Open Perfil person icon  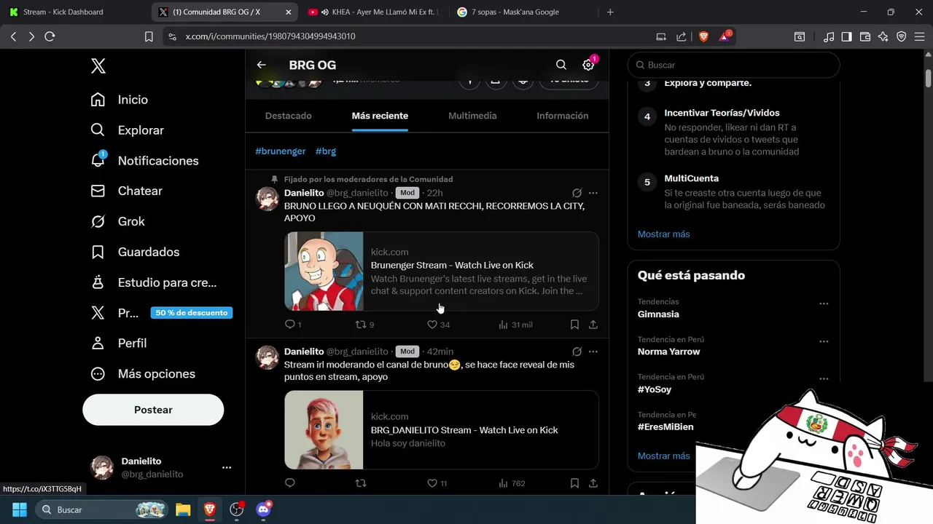pos(98,343)
